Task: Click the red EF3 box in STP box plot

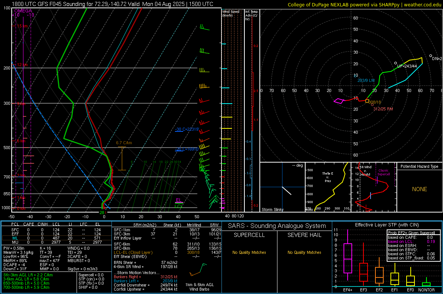Action: pos(363,272)
